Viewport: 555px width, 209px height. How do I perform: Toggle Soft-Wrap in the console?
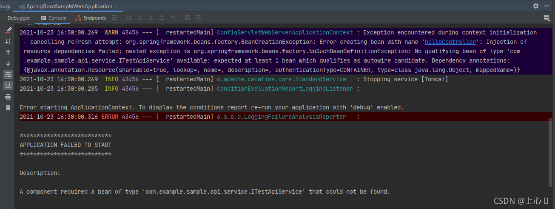8,74
